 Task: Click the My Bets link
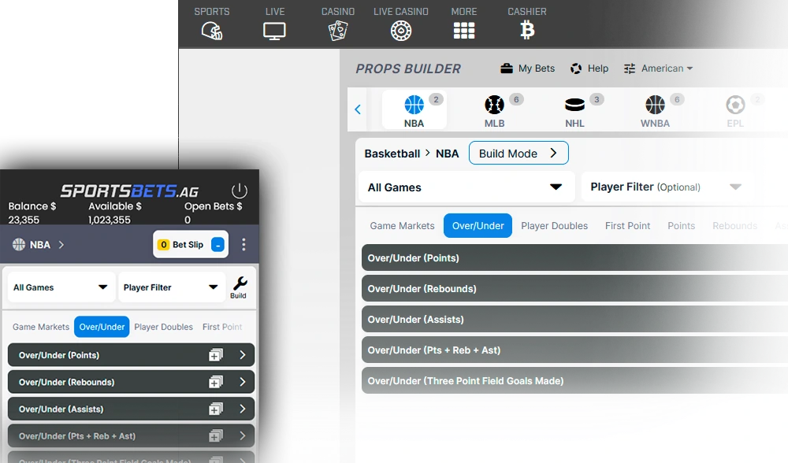(536, 69)
